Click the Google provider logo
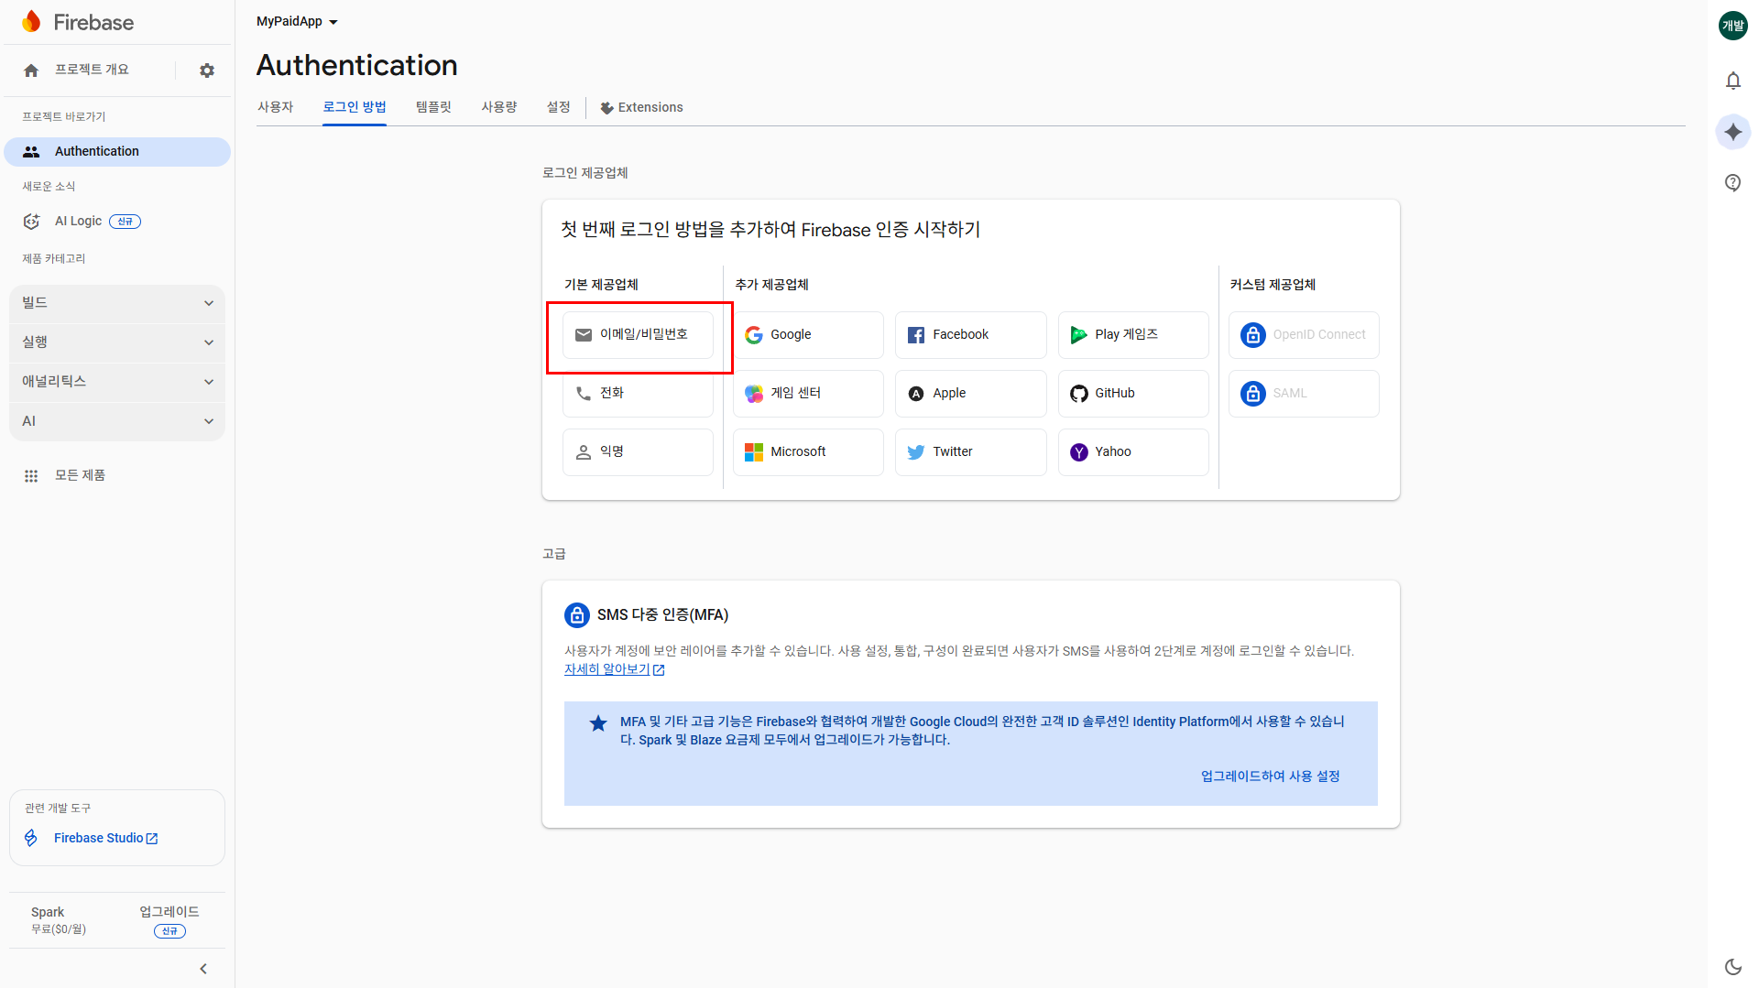 point(754,335)
